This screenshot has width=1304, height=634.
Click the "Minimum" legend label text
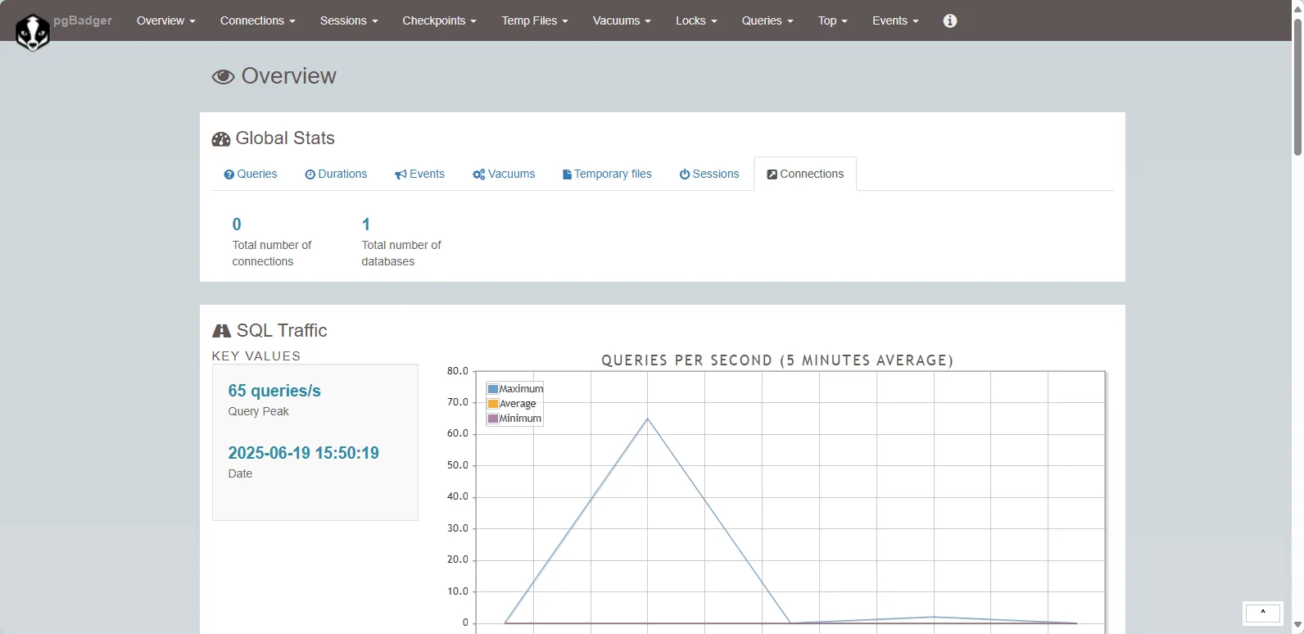(521, 419)
